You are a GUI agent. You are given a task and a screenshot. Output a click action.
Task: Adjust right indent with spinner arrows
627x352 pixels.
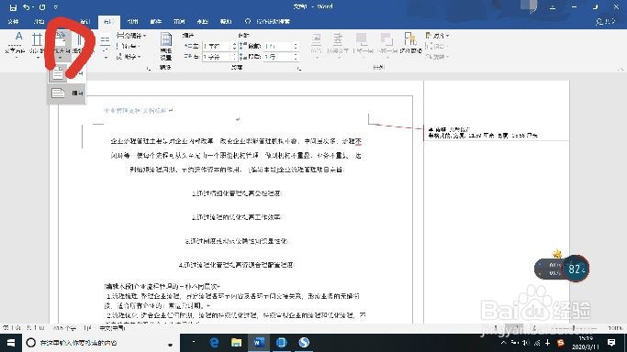pos(235,57)
